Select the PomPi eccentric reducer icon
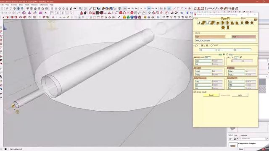The height and width of the screenshot is (151, 269). (x=237, y=23)
